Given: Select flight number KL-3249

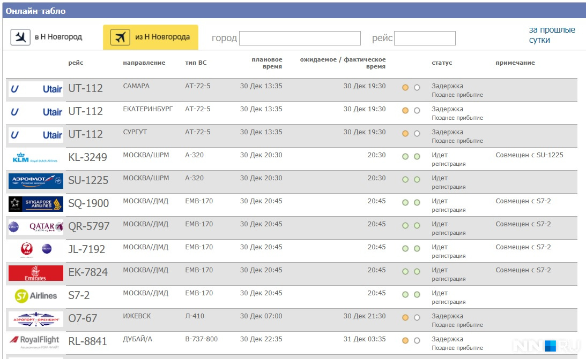Looking at the screenshot, I should pyautogui.click(x=87, y=157).
